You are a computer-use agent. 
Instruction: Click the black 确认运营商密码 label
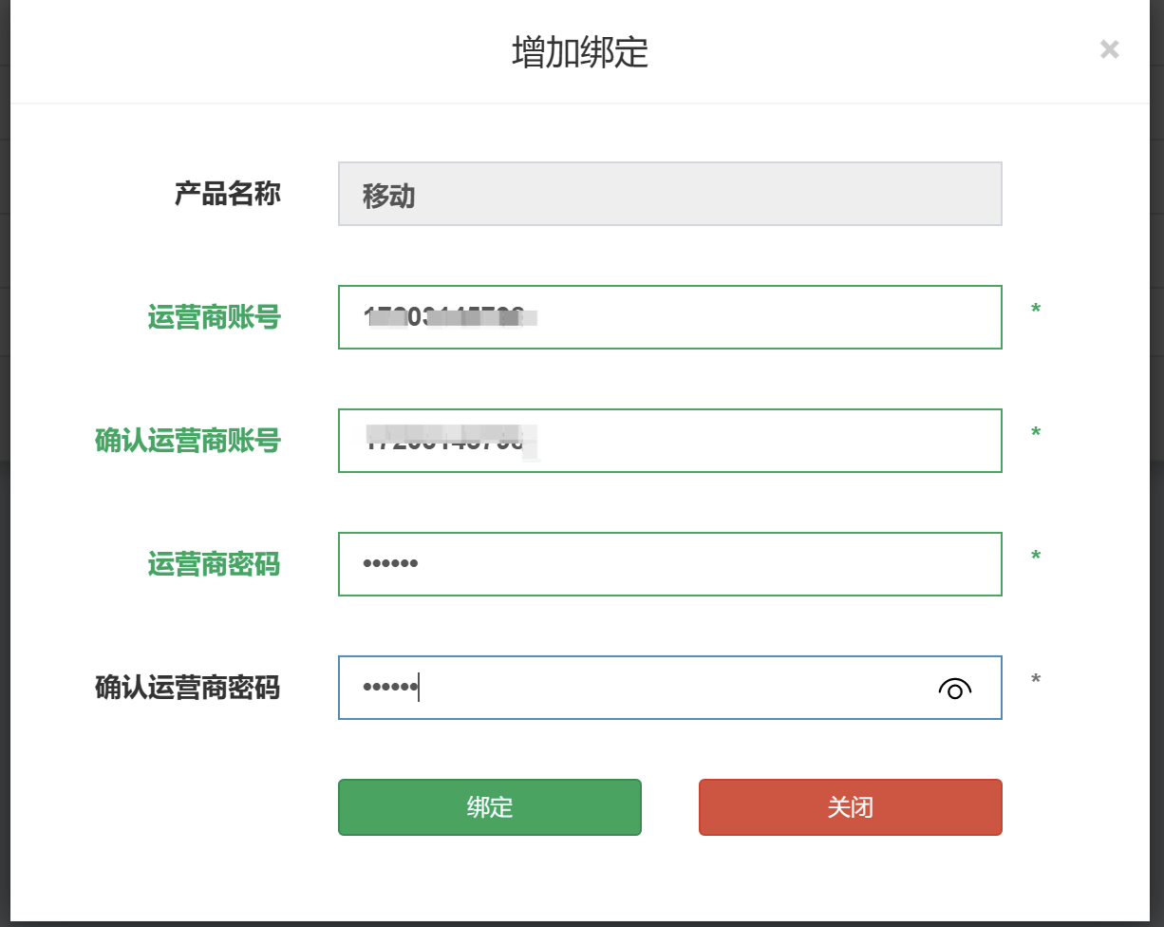pos(187,688)
